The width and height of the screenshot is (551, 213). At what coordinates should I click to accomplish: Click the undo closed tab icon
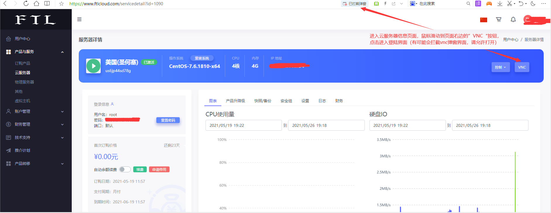[x=521, y=4]
